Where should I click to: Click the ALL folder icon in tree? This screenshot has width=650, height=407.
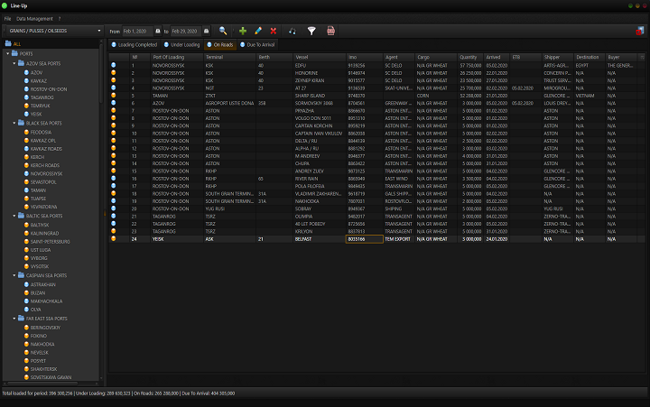click(8, 43)
